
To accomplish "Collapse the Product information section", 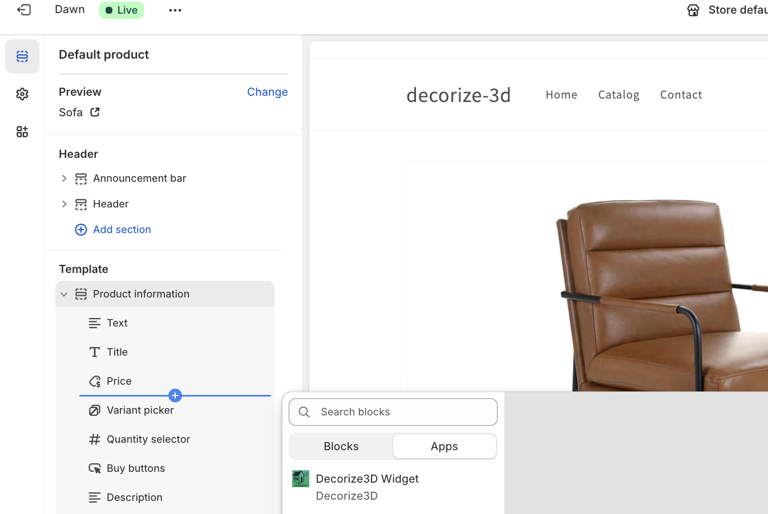I will click(64, 294).
